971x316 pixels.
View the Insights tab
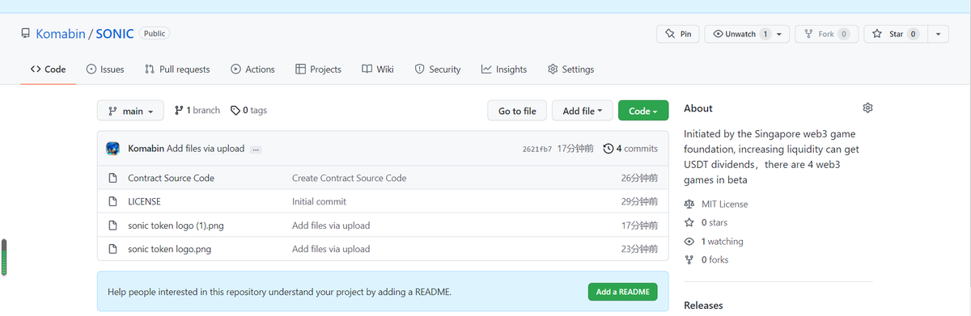pyautogui.click(x=504, y=70)
